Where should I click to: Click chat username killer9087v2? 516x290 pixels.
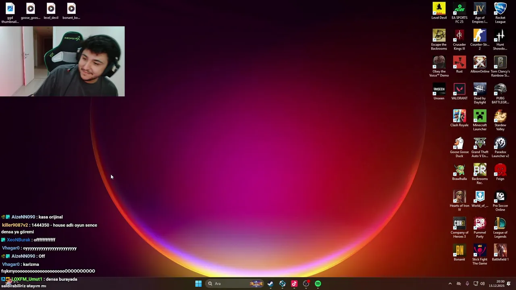point(15,225)
